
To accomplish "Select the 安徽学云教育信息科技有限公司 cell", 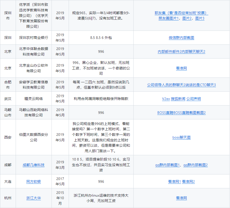I will tap(34, 85).
